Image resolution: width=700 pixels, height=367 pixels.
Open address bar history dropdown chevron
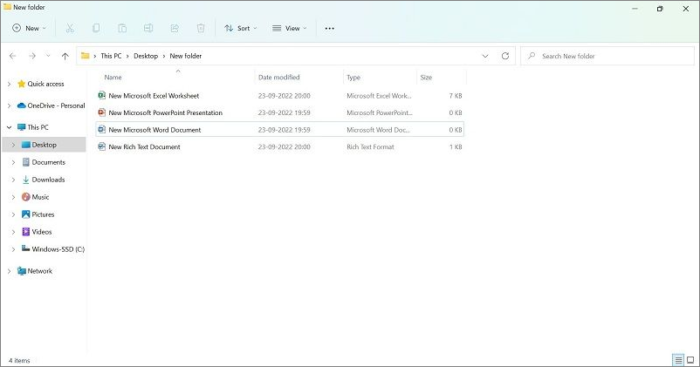485,56
